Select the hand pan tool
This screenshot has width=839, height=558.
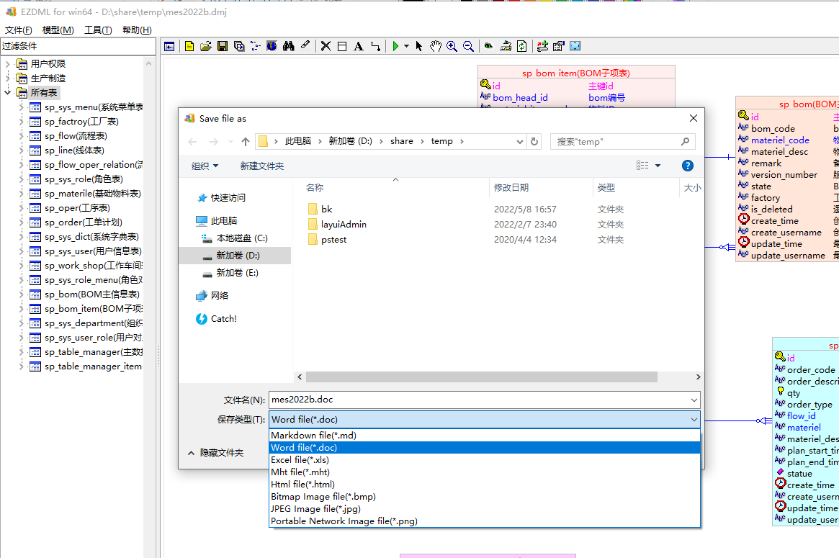tap(436, 47)
